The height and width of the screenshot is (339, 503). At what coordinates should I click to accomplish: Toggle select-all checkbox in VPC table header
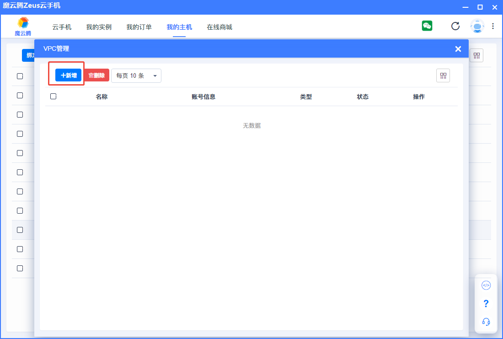pyautogui.click(x=54, y=97)
